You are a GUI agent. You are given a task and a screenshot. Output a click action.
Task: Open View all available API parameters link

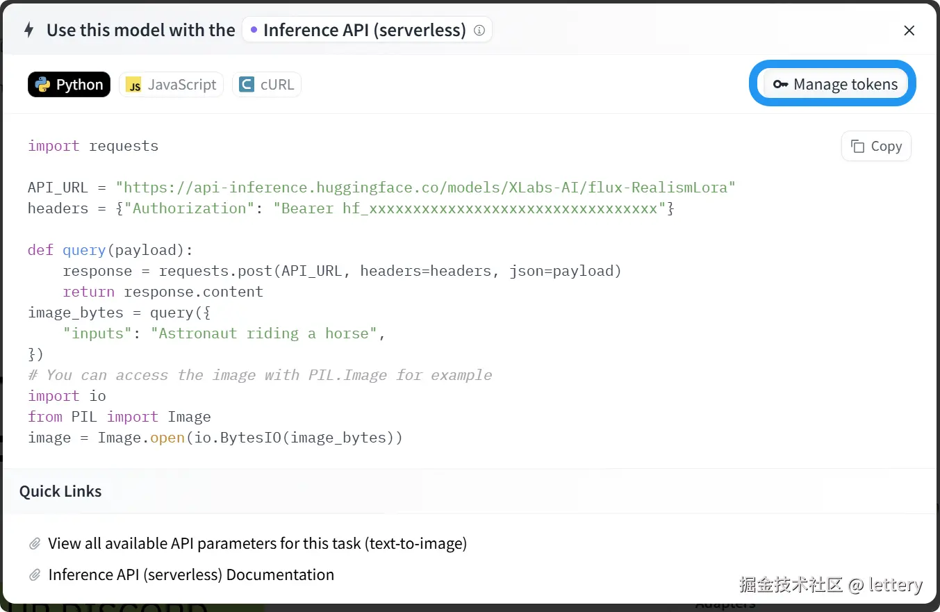(x=257, y=544)
